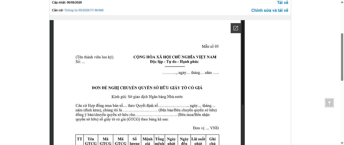Image resolution: width=344 pixels, height=145 pixels.
Task: Click the Số: ... line
Action: click(x=80, y=62)
